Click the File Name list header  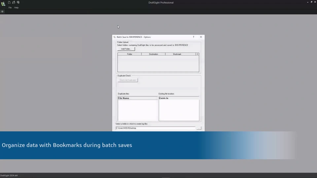(x=138, y=98)
